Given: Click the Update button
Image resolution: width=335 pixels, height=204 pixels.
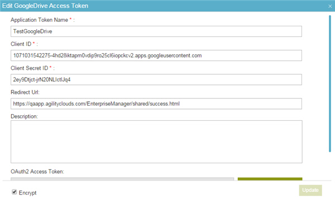Looking at the screenshot, I should click(310, 191).
